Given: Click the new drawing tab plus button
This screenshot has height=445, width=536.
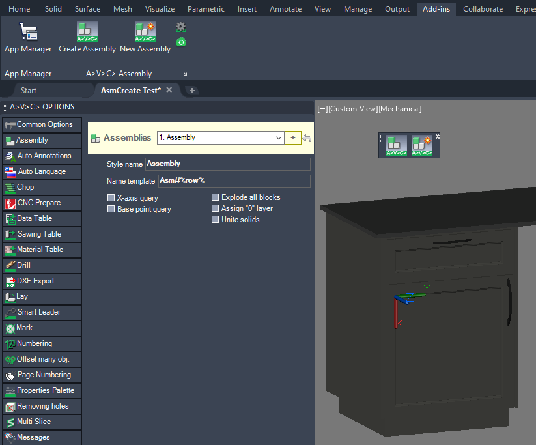Looking at the screenshot, I should (x=192, y=91).
